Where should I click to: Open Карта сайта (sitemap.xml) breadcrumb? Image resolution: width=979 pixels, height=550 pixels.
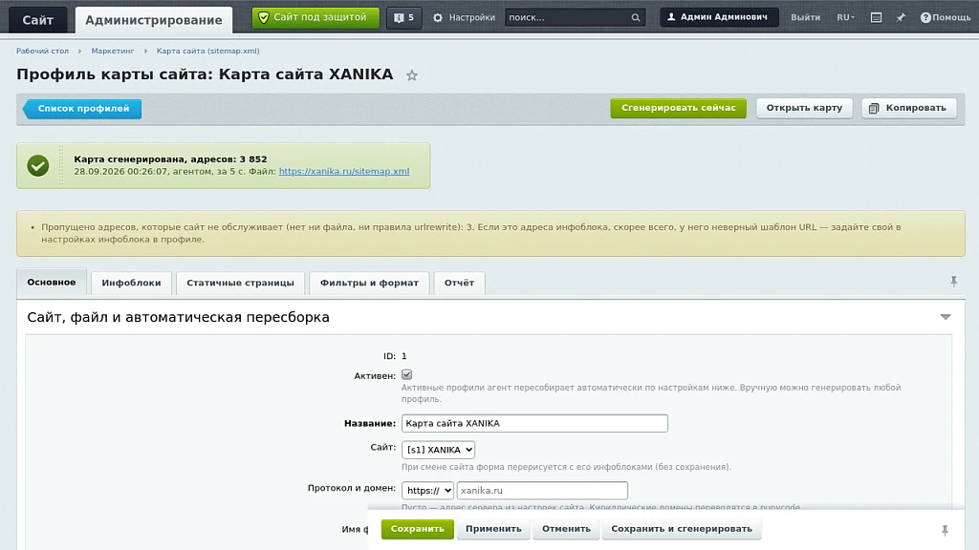207,52
